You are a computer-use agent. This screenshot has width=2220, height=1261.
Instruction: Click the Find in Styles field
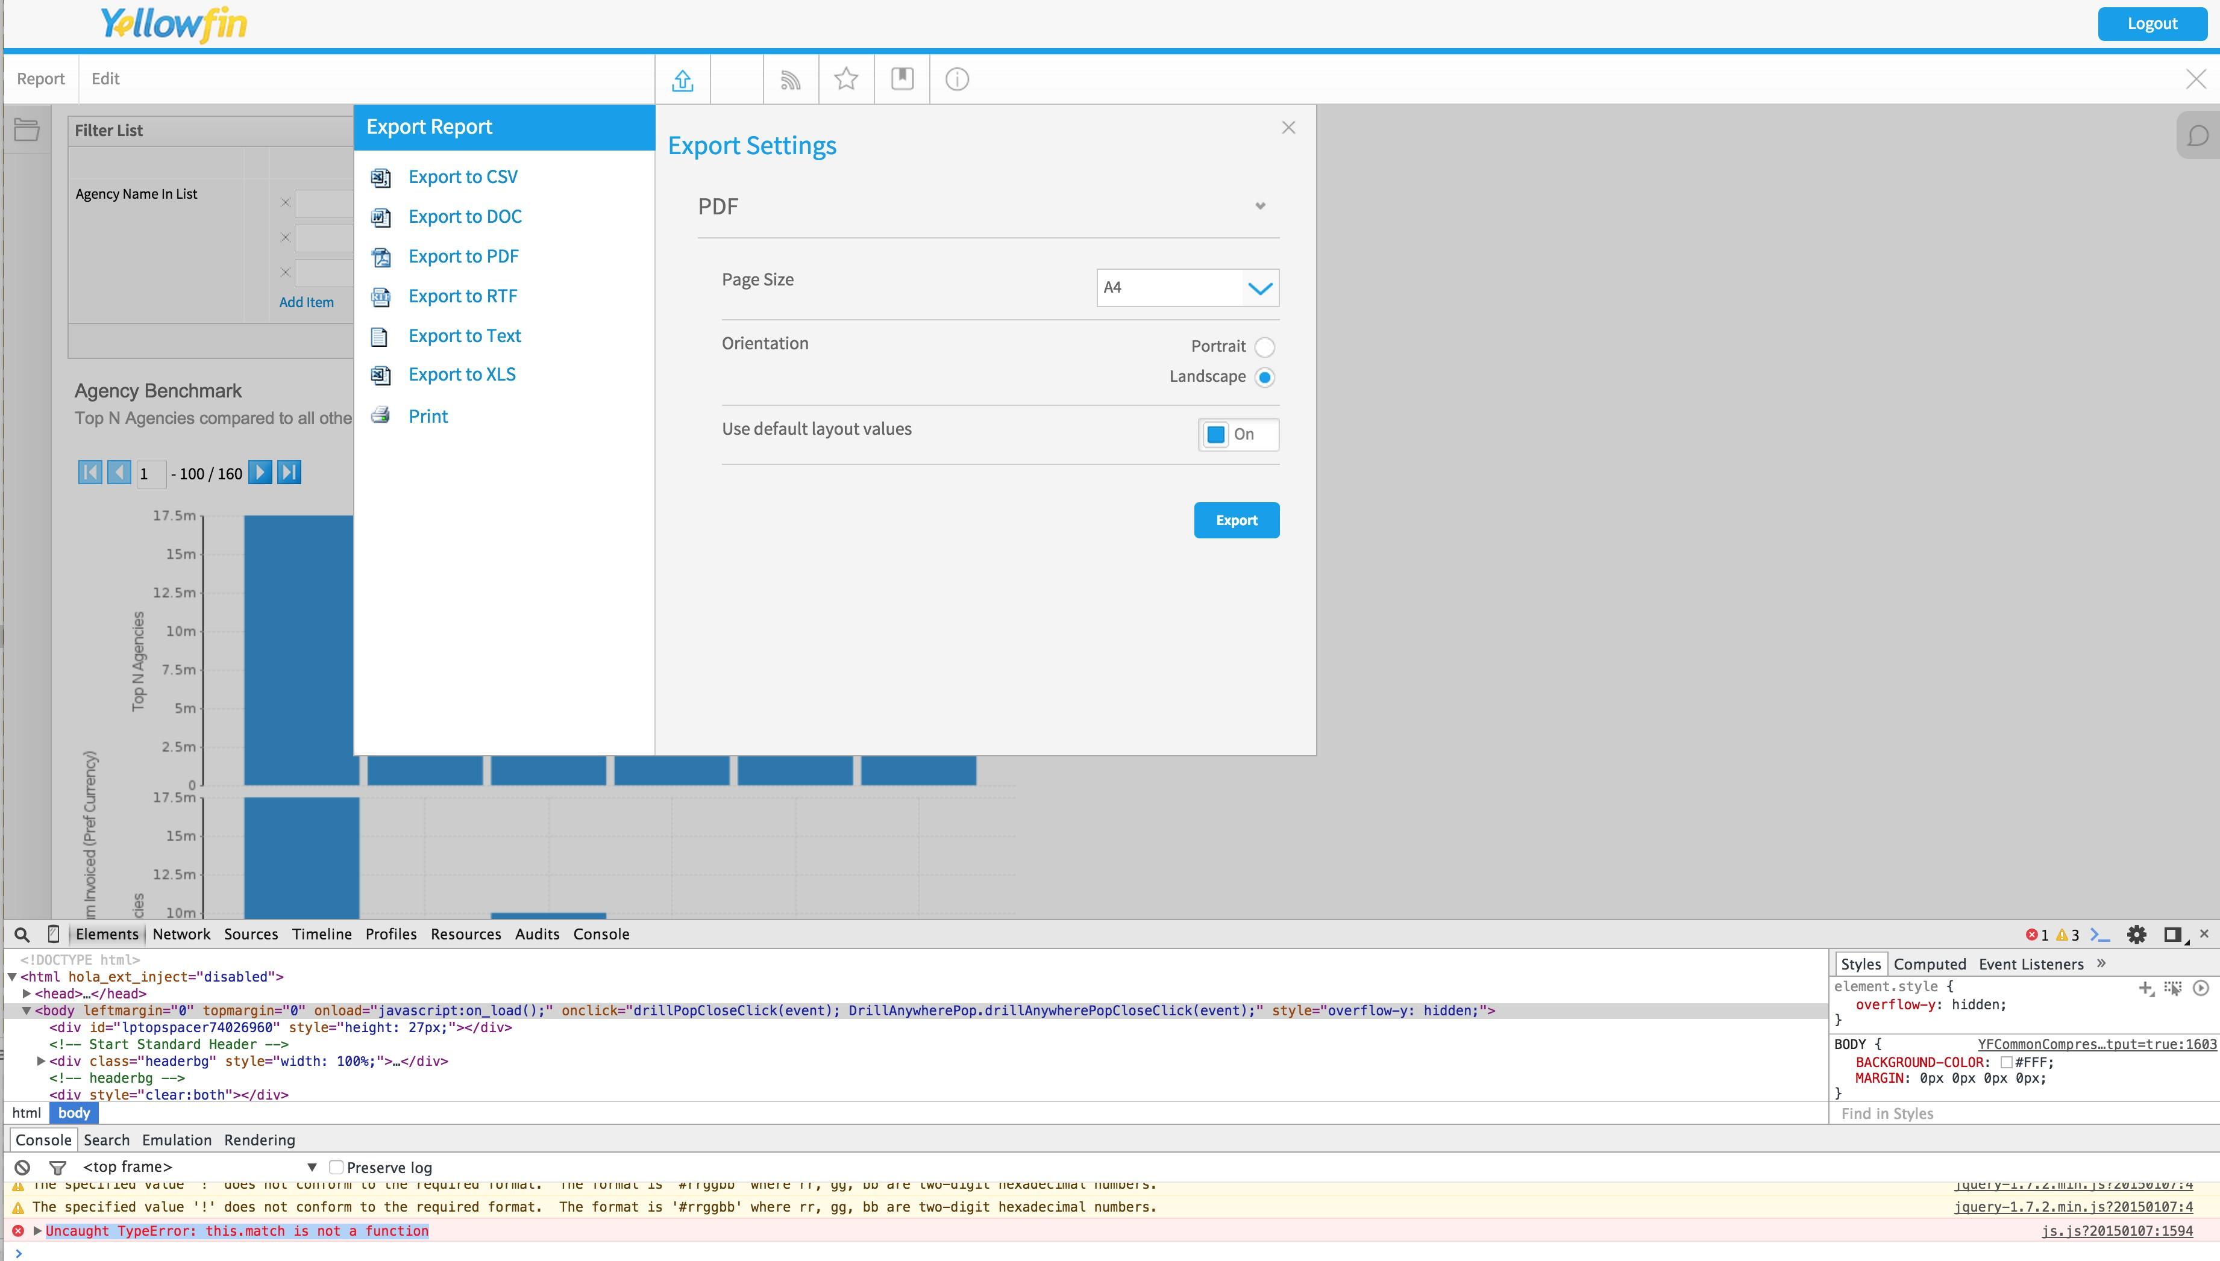(2024, 1114)
